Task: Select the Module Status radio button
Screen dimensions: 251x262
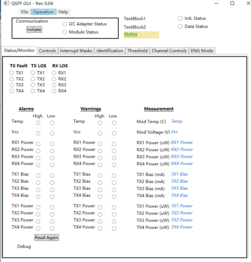Action: [x=65, y=32]
